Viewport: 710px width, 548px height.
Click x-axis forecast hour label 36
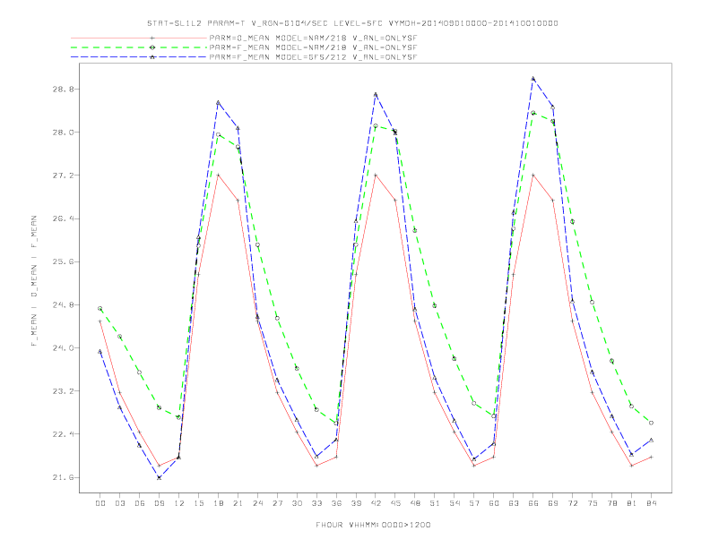[x=336, y=503]
